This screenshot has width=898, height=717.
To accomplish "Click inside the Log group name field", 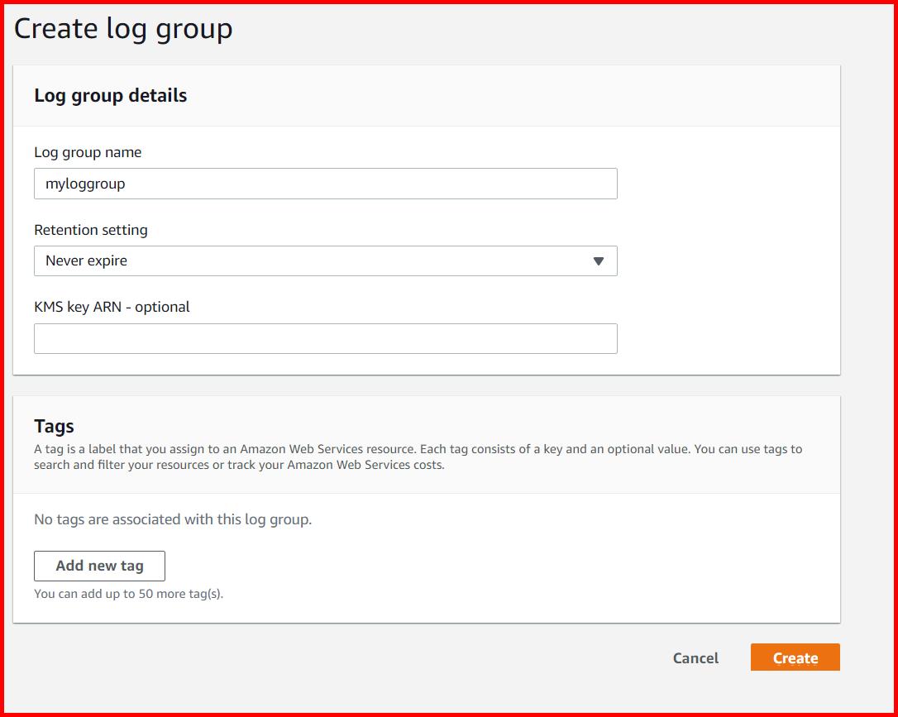I will click(325, 184).
